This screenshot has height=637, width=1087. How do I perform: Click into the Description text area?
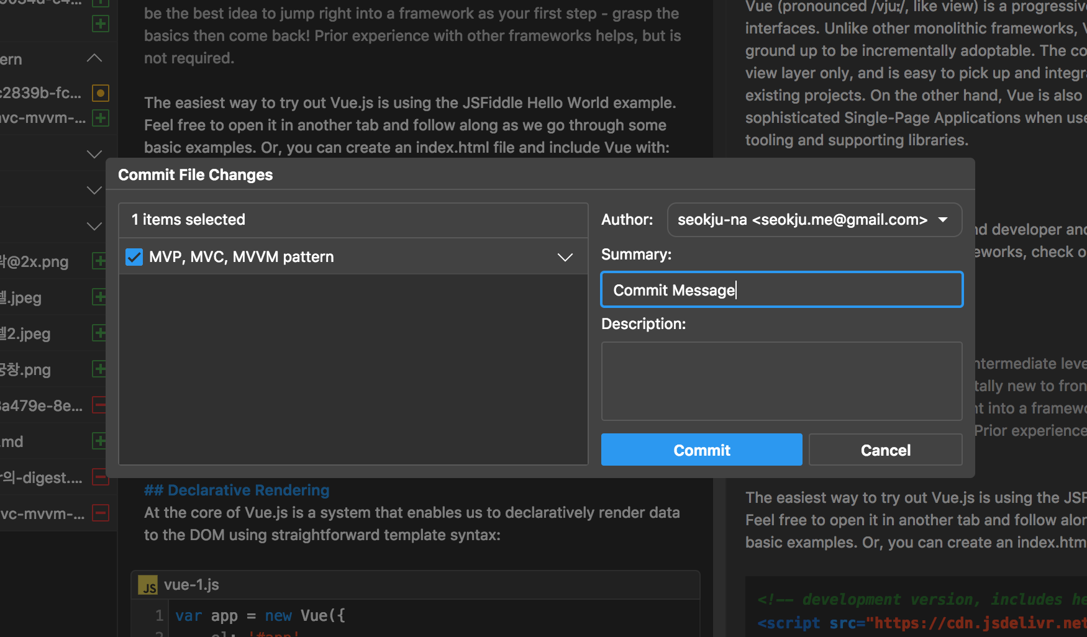point(781,381)
